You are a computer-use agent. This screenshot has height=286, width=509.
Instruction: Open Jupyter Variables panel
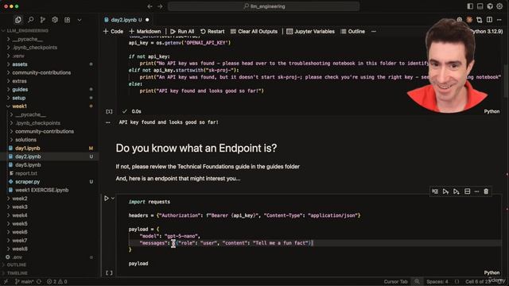pyautogui.click(x=310, y=32)
